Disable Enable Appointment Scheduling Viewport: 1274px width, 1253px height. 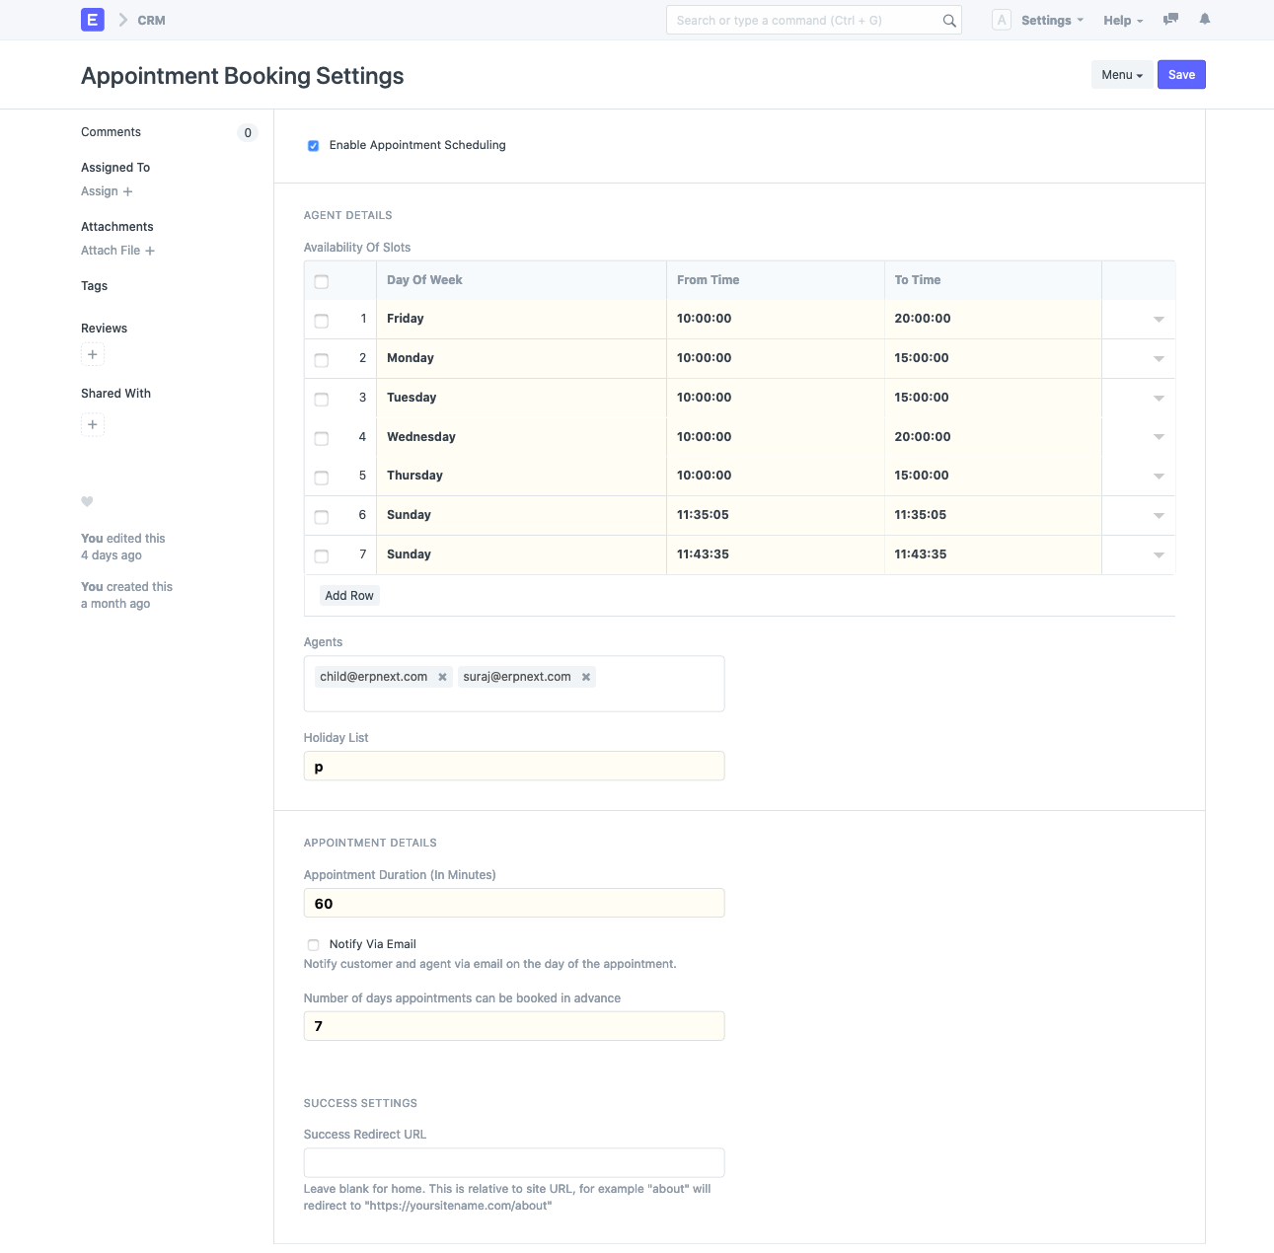coord(313,145)
